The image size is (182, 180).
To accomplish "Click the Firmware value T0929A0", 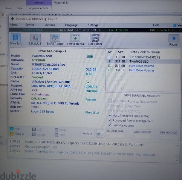I will [38, 60].
